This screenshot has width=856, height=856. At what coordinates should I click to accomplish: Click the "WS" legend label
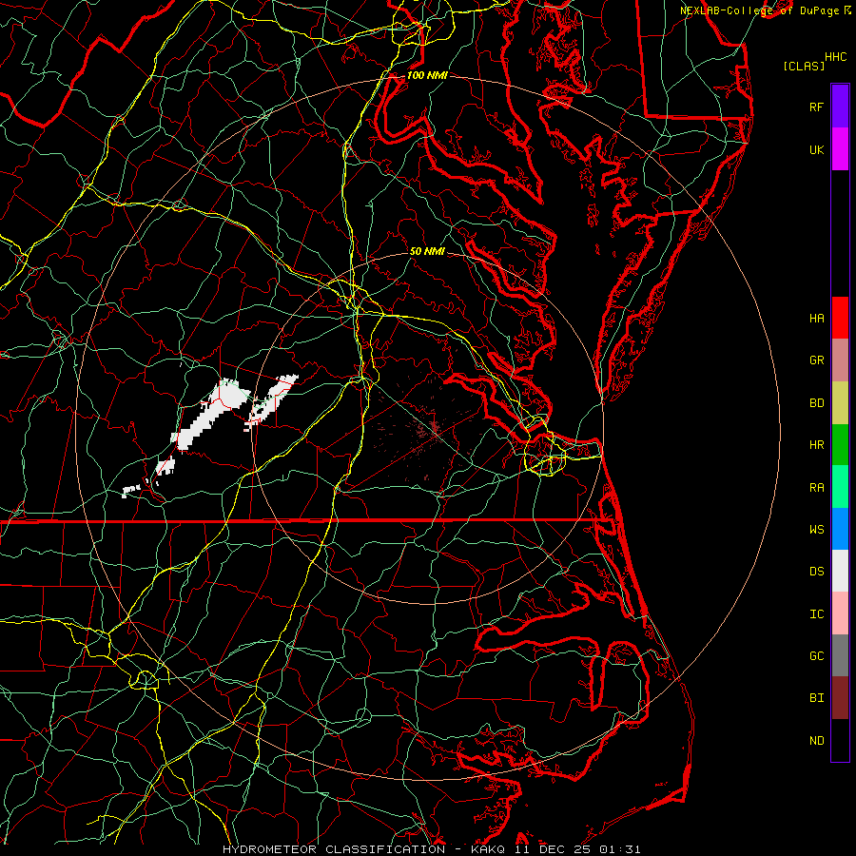coord(816,529)
